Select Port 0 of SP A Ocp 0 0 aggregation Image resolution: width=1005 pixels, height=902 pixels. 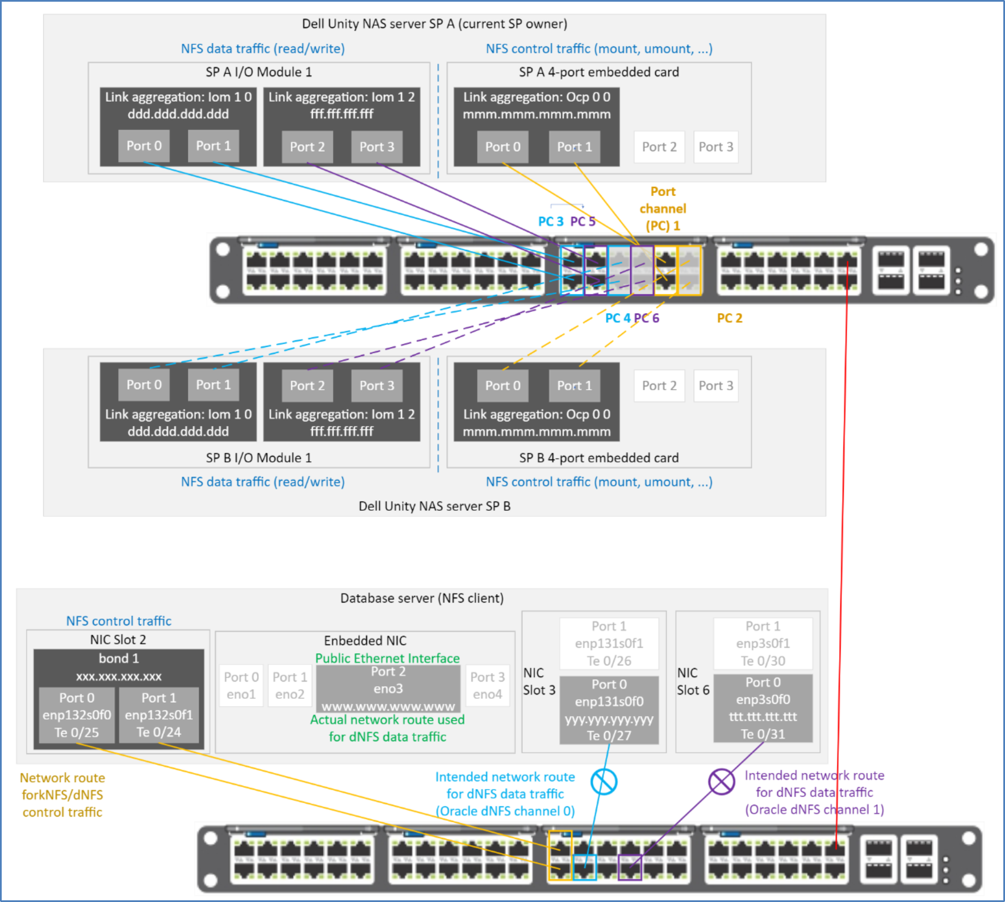tap(503, 147)
